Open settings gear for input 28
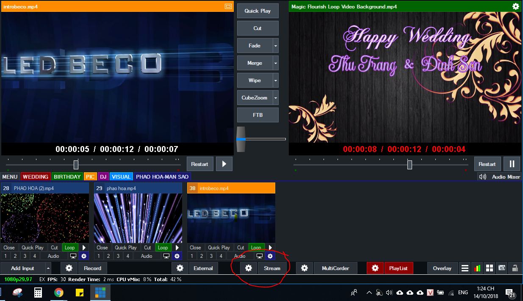 83,256
